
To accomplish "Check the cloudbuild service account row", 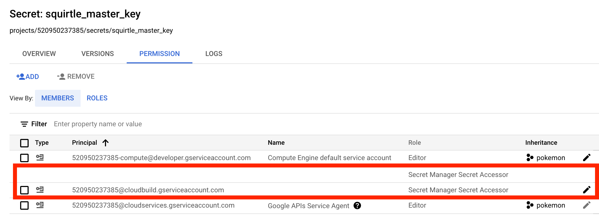I will coord(24,190).
